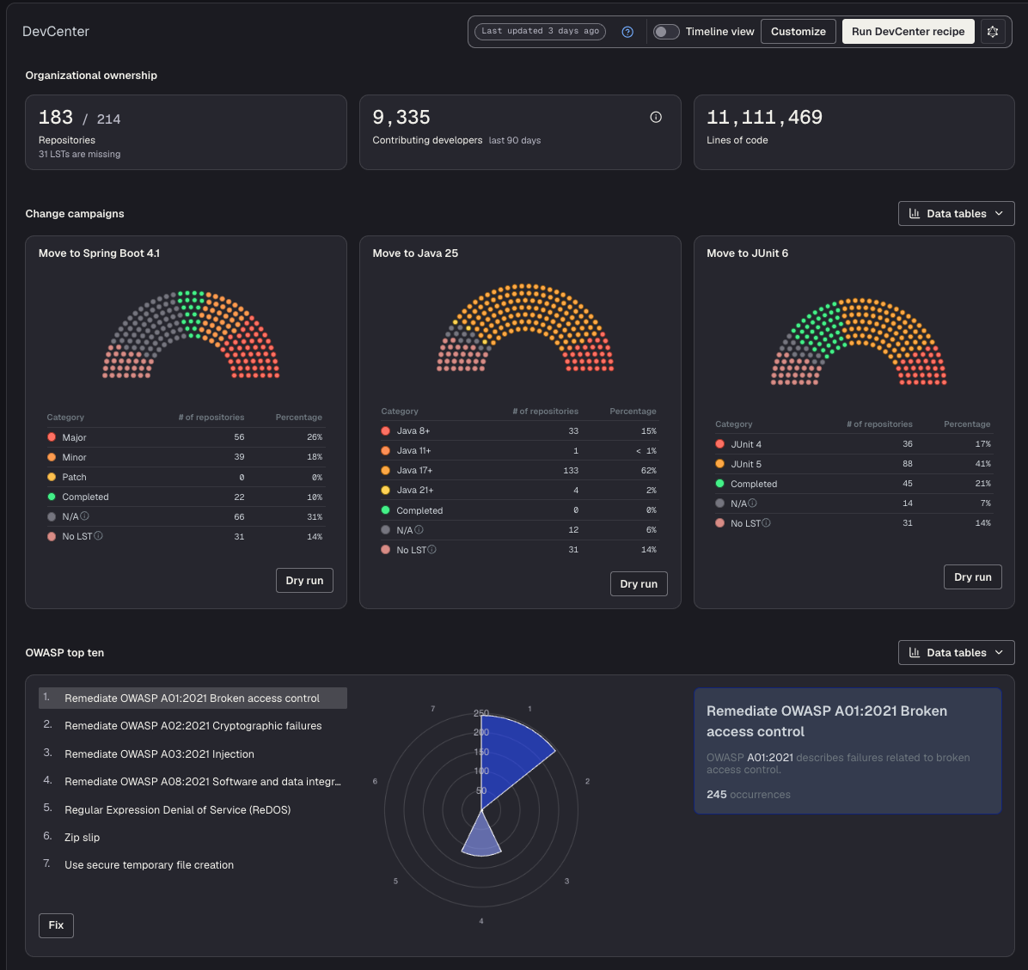1028x970 pixels.
Task: Toggle the Timeline view switch
Action: (666, 32)
